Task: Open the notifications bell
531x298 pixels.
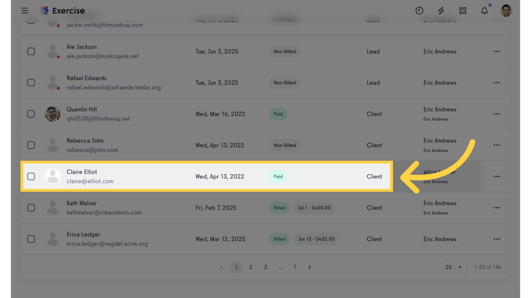Action: (484, 10)
